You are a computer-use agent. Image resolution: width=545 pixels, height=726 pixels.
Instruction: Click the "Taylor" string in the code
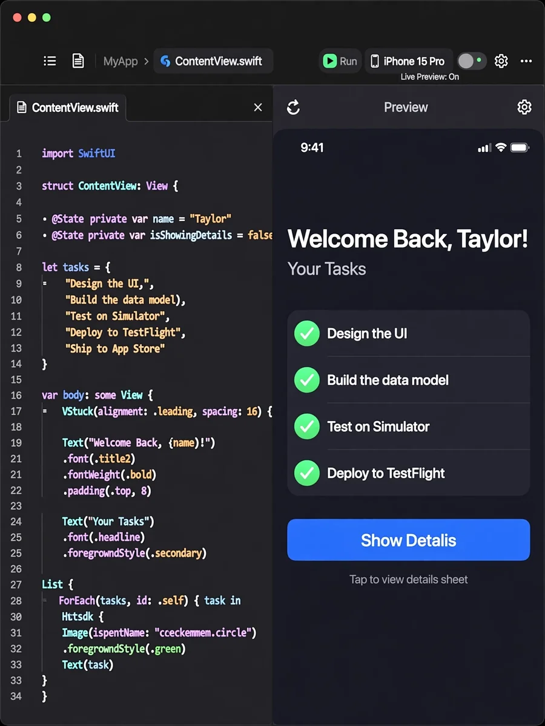pyautogui.click(x=211, y=218)
